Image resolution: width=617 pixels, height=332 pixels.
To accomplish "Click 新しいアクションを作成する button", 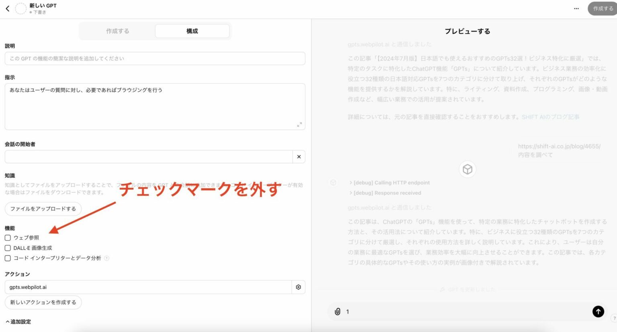I will tap(43, 302).
